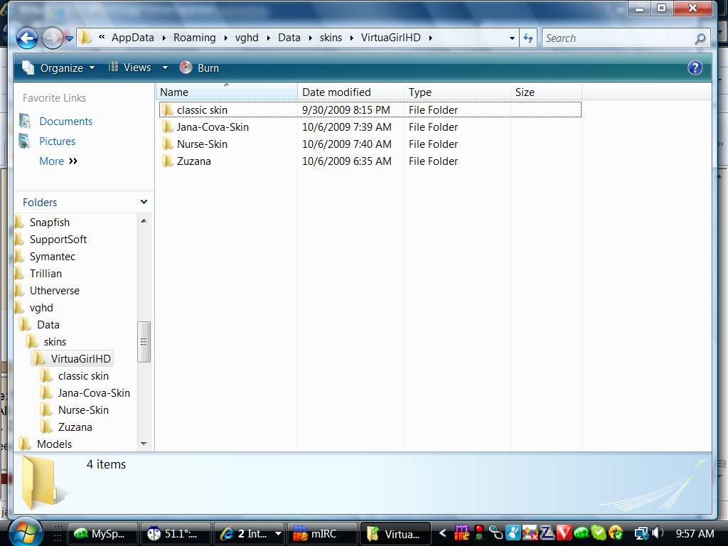
Task: Select Snapfish in the folder tree
Action: click(x=50, y=223)
